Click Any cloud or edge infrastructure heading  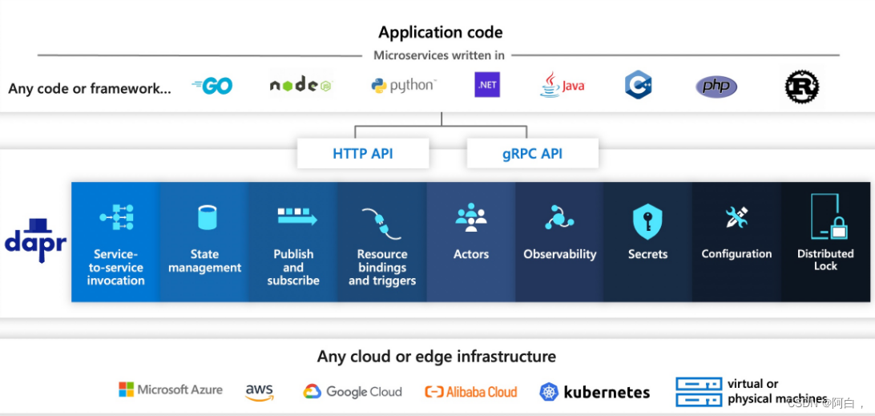(x=437, y=356)
